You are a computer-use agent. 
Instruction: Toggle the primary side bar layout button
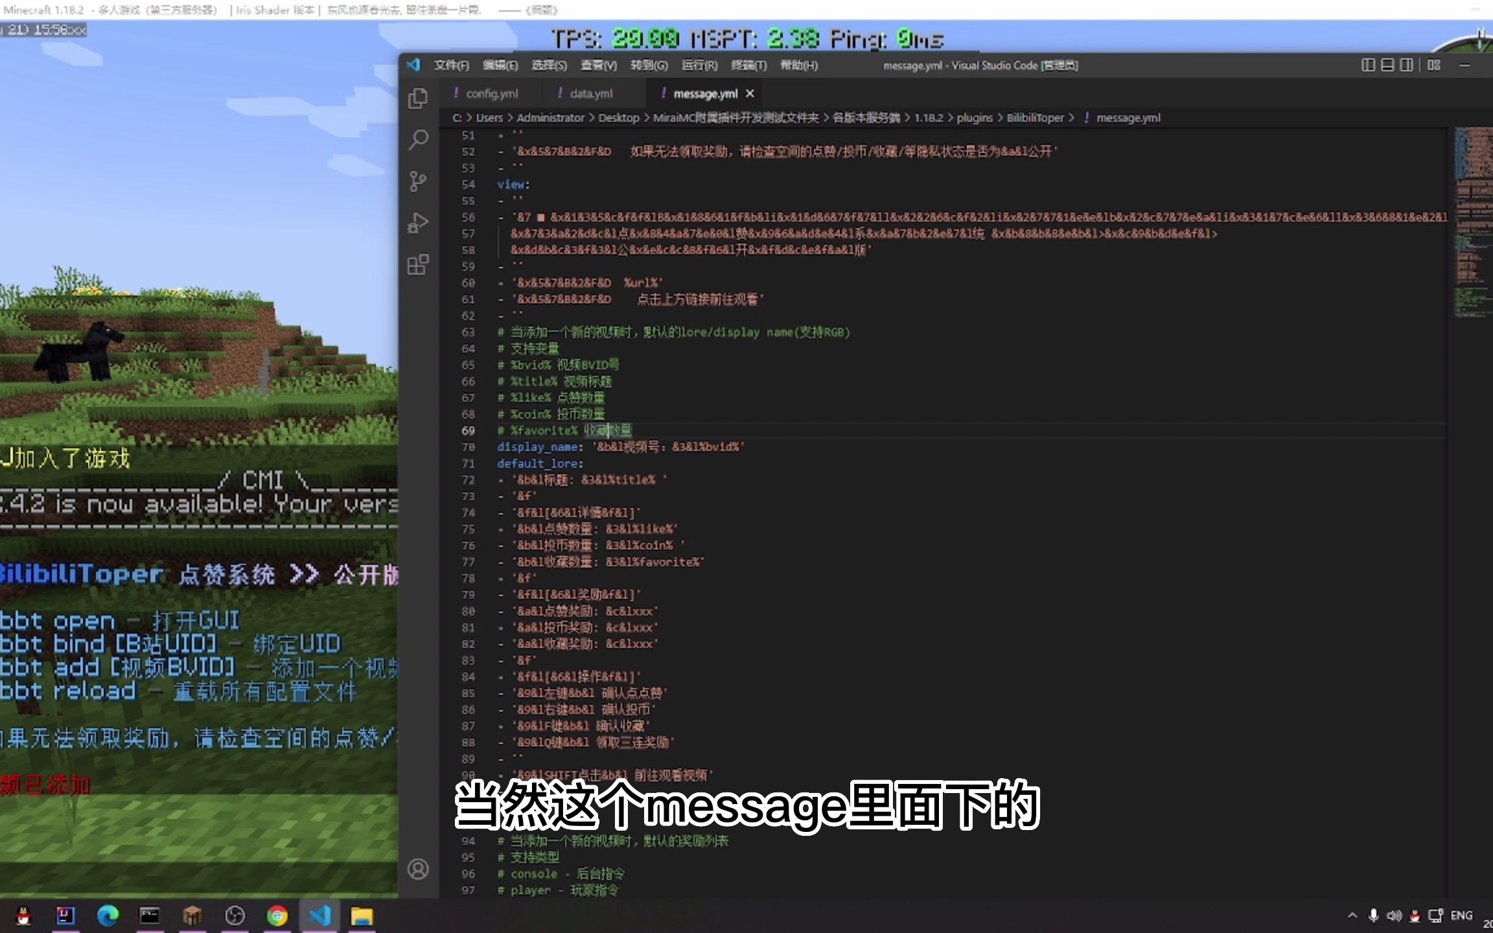coord(1368,65)
